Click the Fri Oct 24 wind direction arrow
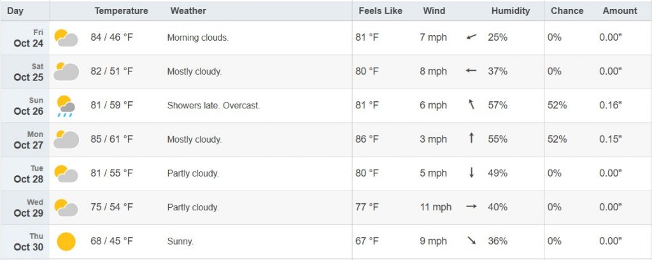The image size is (652, 260). click(x=471, y=38)
